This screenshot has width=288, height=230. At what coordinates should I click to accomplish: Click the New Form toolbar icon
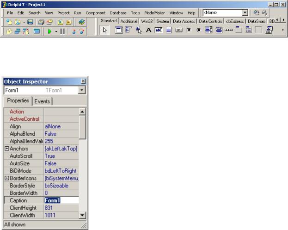point(37,31)
